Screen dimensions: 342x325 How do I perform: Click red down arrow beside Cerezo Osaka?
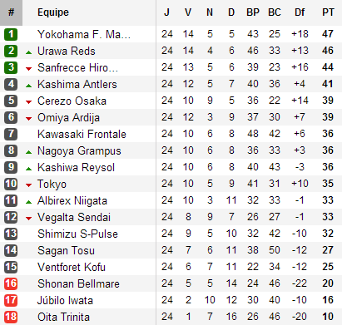(x=28, y=102)
